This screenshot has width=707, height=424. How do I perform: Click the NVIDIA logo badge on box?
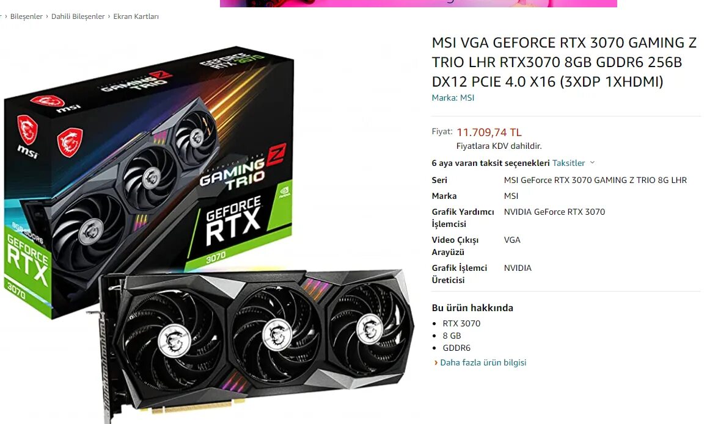285,192
